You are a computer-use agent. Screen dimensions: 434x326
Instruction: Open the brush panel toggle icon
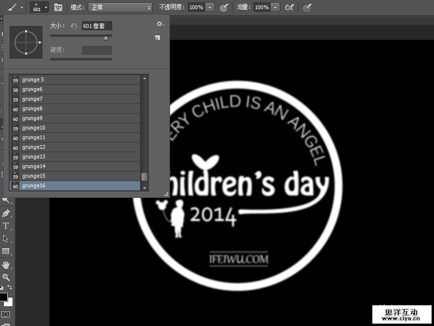click(x=58, y=7)
